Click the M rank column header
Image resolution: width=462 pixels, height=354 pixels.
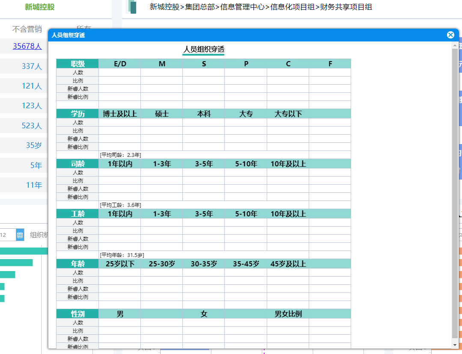tap(162, 64)
